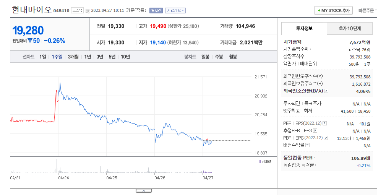Click the 04/24 date label on chart axis

point(63,178)
